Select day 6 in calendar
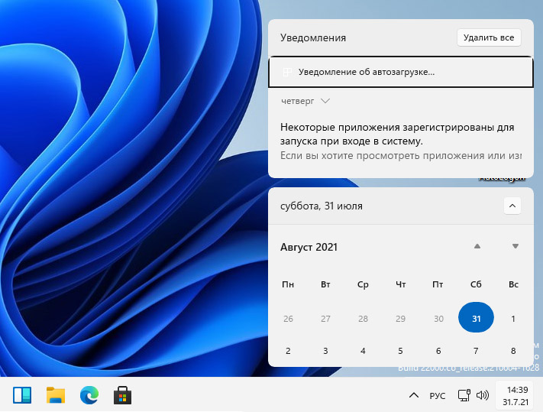Viewport: 543px width, 412px height. pos(438,351)
